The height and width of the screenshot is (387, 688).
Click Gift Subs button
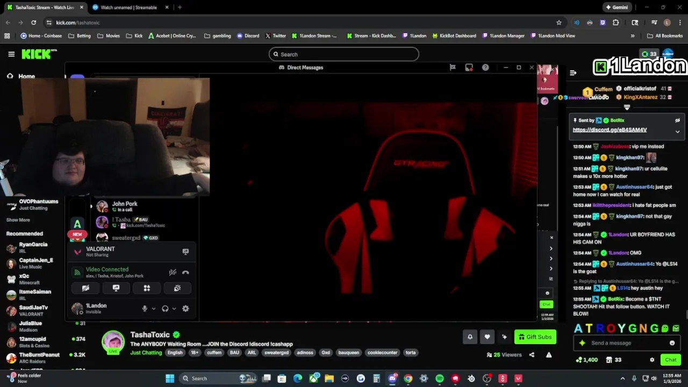pyautogui.click(x=535, y=337)
